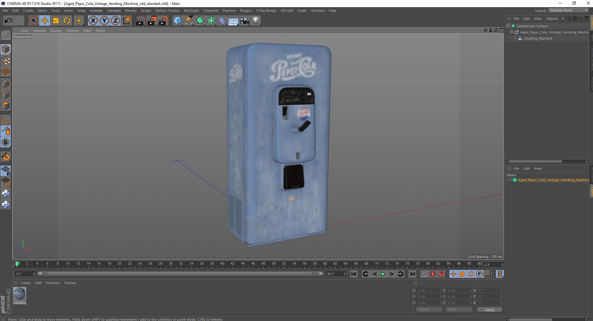Click record active objects button
This screenshot has width=593, height=321.
pyautogui.click(x=424, y=274)
